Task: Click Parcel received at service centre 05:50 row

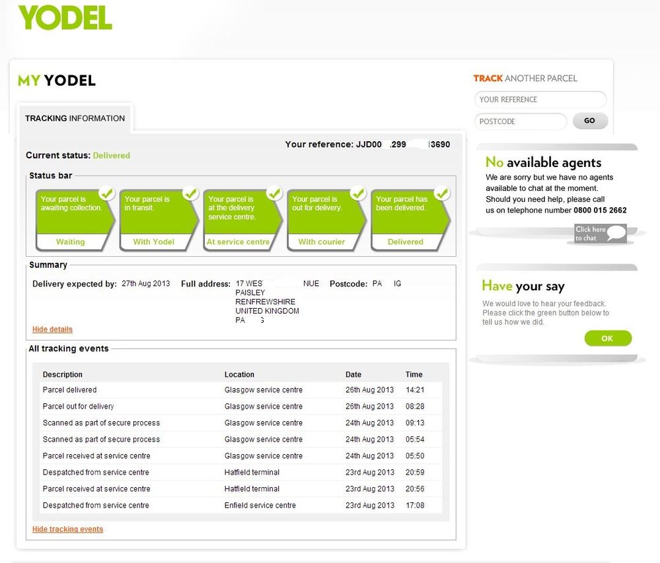Action: point(240,456)
